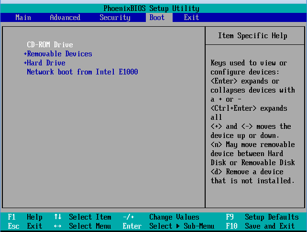Click the Save and Exit legend text

point(270,226)
